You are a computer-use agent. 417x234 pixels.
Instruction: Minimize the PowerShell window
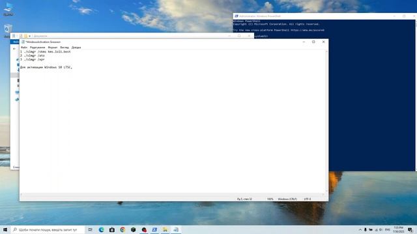tap(394, 16)
